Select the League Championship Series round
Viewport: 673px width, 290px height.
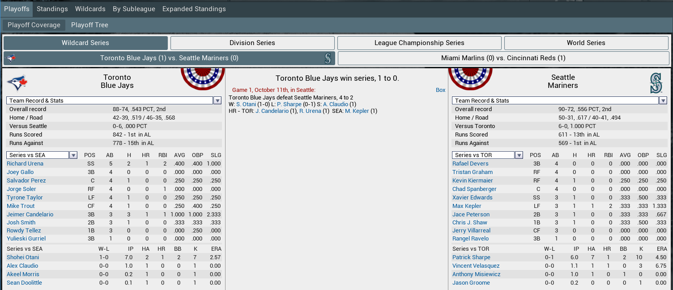(419, 43)
